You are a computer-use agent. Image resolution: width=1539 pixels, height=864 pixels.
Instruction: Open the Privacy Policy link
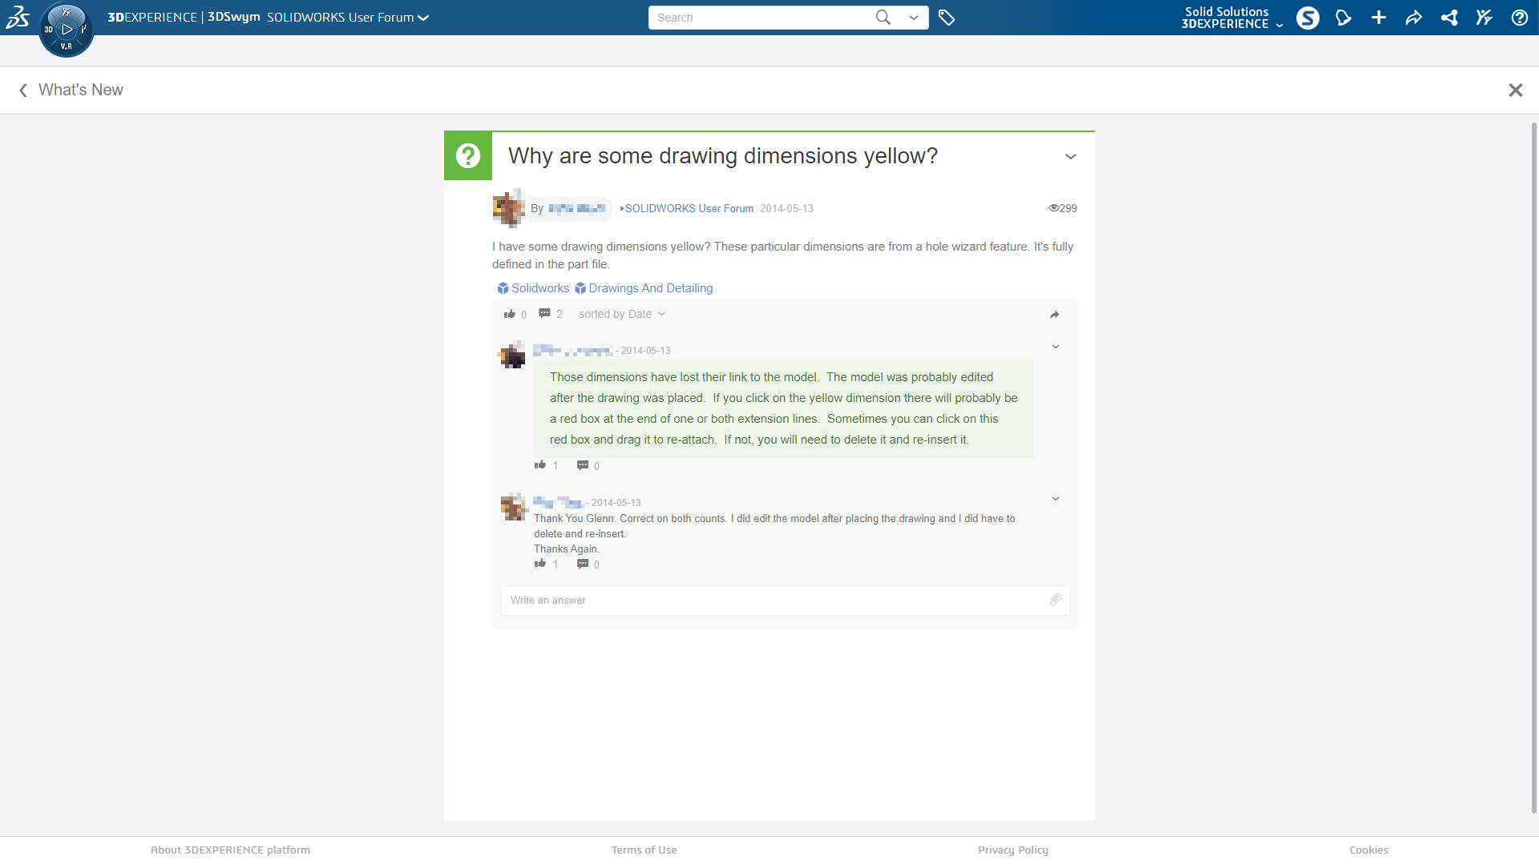pos(1012,850)
